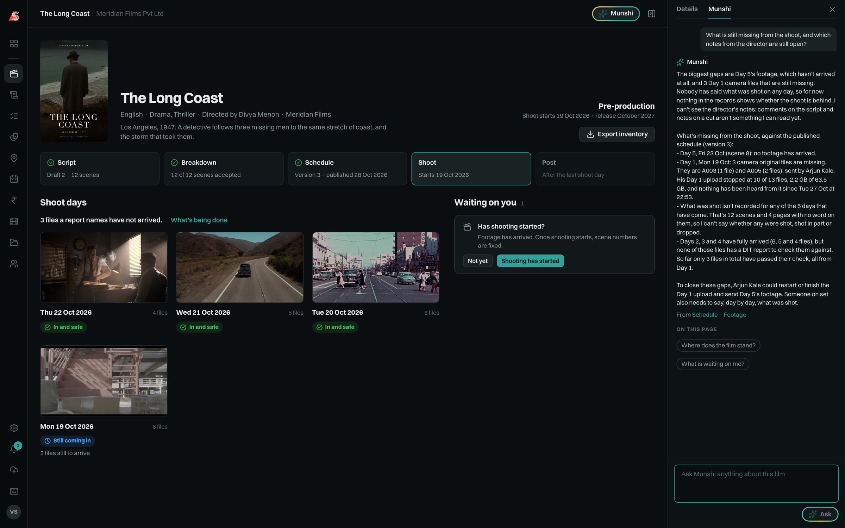The image size is (845, 528).
Task: Follow the Schedule source link in Munshi reply
Action: [705, 315]
